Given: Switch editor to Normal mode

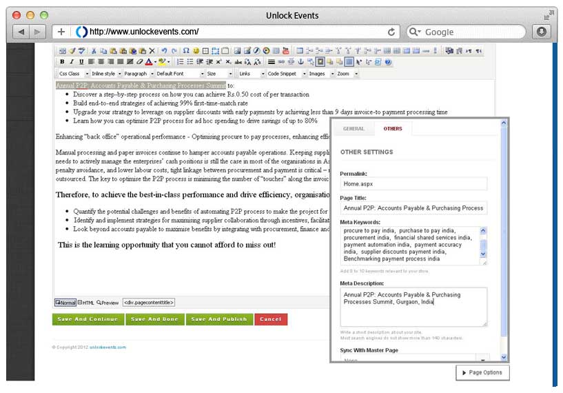Looking at the screenshot, I should click(x=65, y=303).
